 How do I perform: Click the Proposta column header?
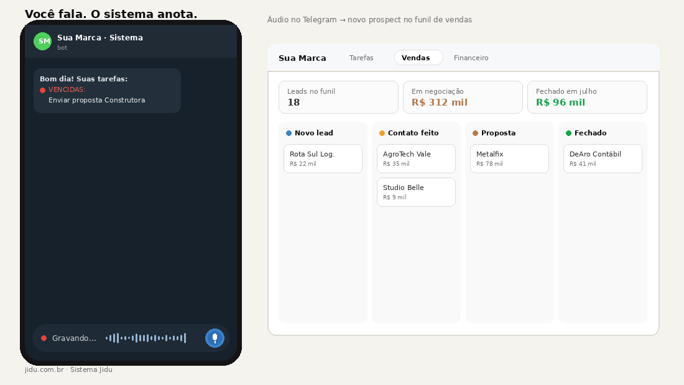click(498, 133)
